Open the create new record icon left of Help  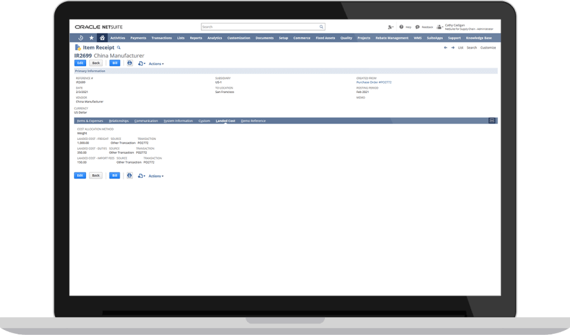[390, 27]
